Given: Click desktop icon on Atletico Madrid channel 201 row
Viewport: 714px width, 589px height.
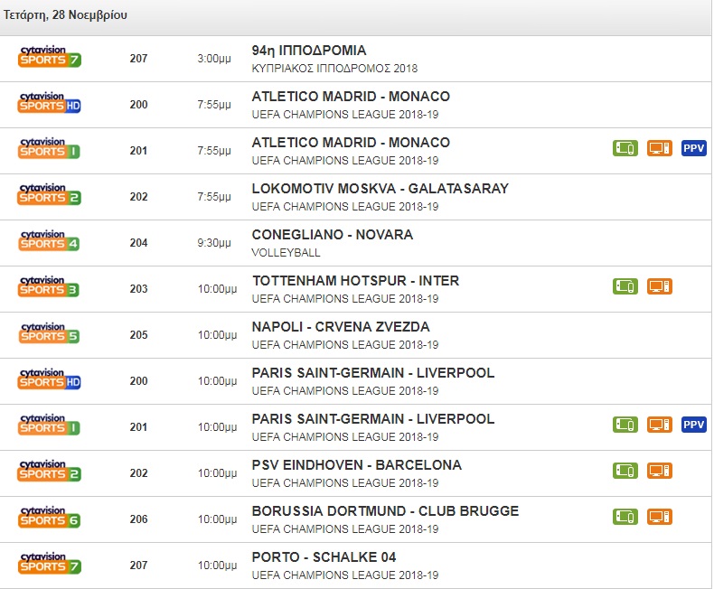Looking at the screenshot, I should (660, 149).
